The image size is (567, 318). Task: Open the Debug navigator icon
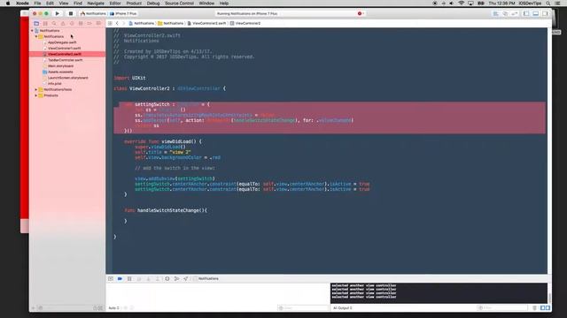[81, 24]
